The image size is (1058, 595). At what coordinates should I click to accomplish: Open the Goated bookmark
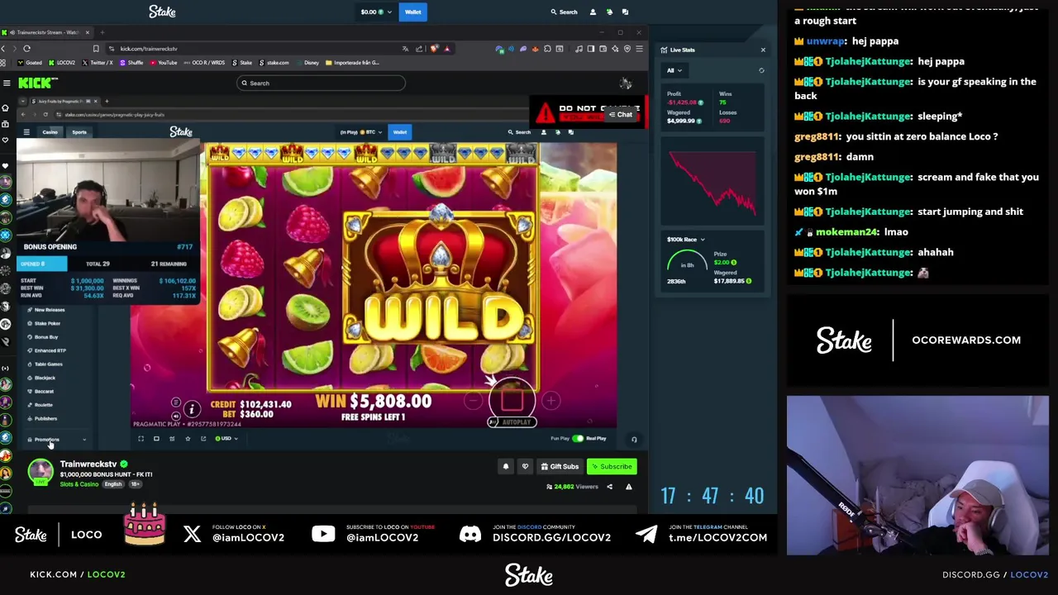coord(31,63)
